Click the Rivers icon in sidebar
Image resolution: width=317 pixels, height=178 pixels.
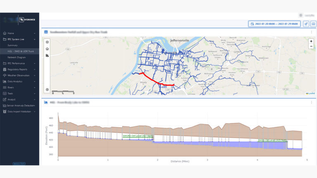5,87
